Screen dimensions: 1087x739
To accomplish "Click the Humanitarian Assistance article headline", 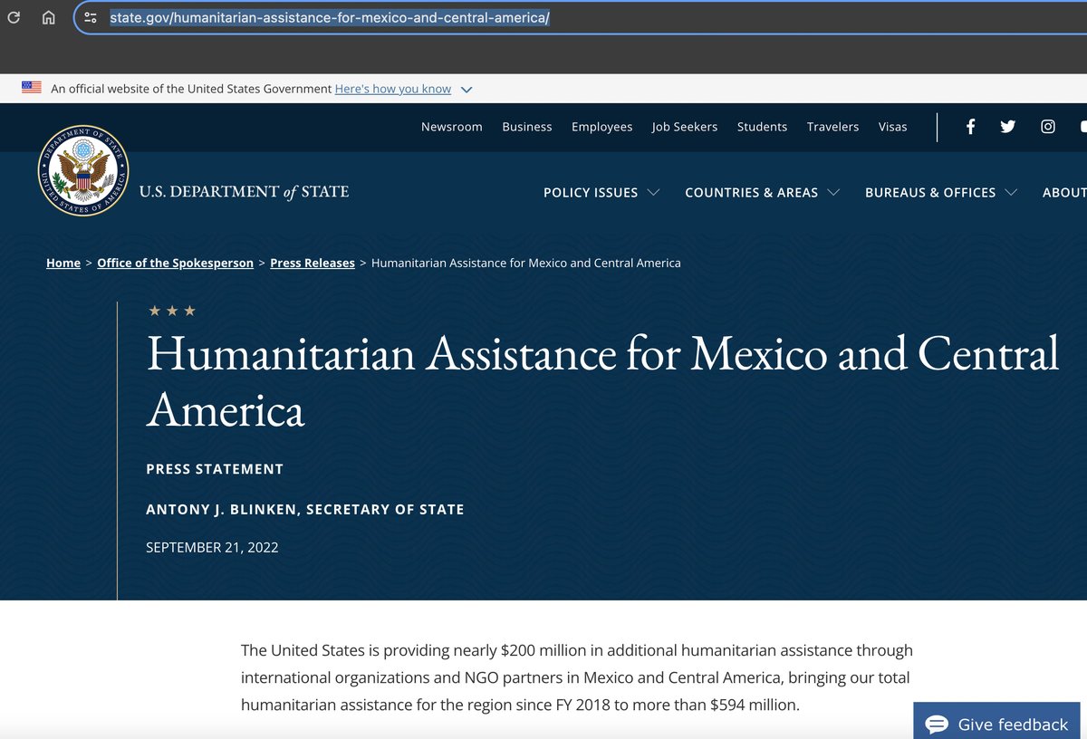I will point(602,380).
